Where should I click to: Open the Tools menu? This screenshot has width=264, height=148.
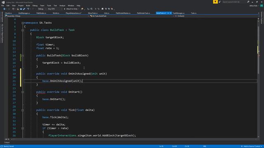tap(49, 5)
